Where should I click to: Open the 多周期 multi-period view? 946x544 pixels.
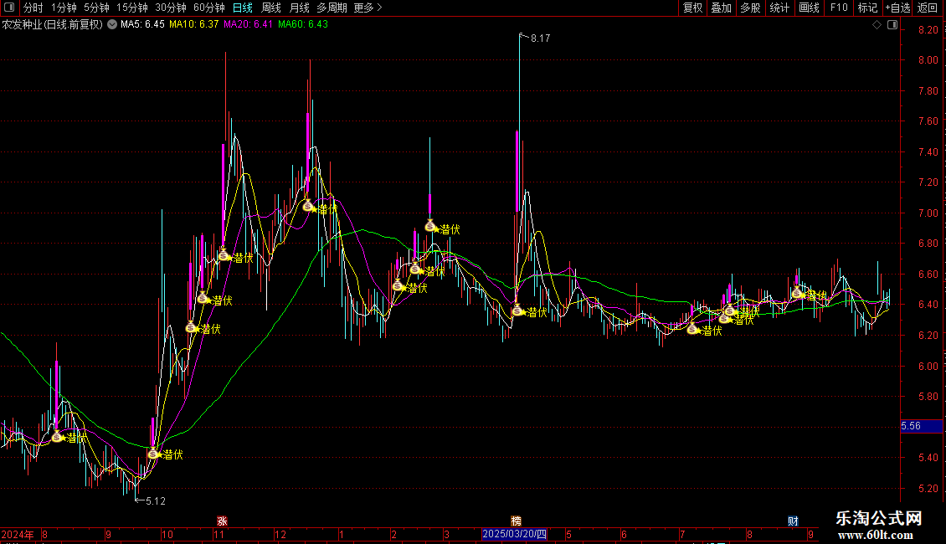click(332, 8)
